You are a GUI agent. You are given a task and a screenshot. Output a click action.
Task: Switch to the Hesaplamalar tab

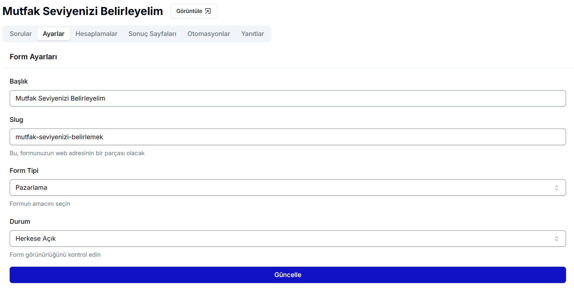coord(96,34)
